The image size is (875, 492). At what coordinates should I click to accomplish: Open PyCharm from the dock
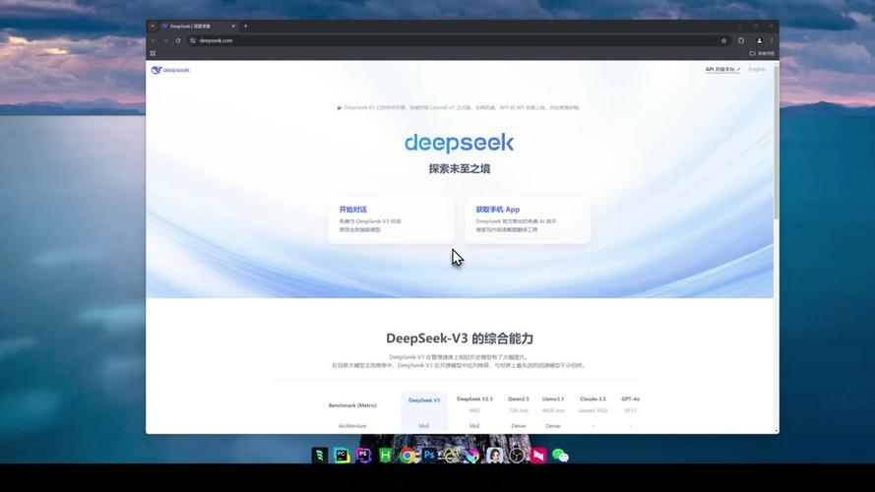point(342,456)
